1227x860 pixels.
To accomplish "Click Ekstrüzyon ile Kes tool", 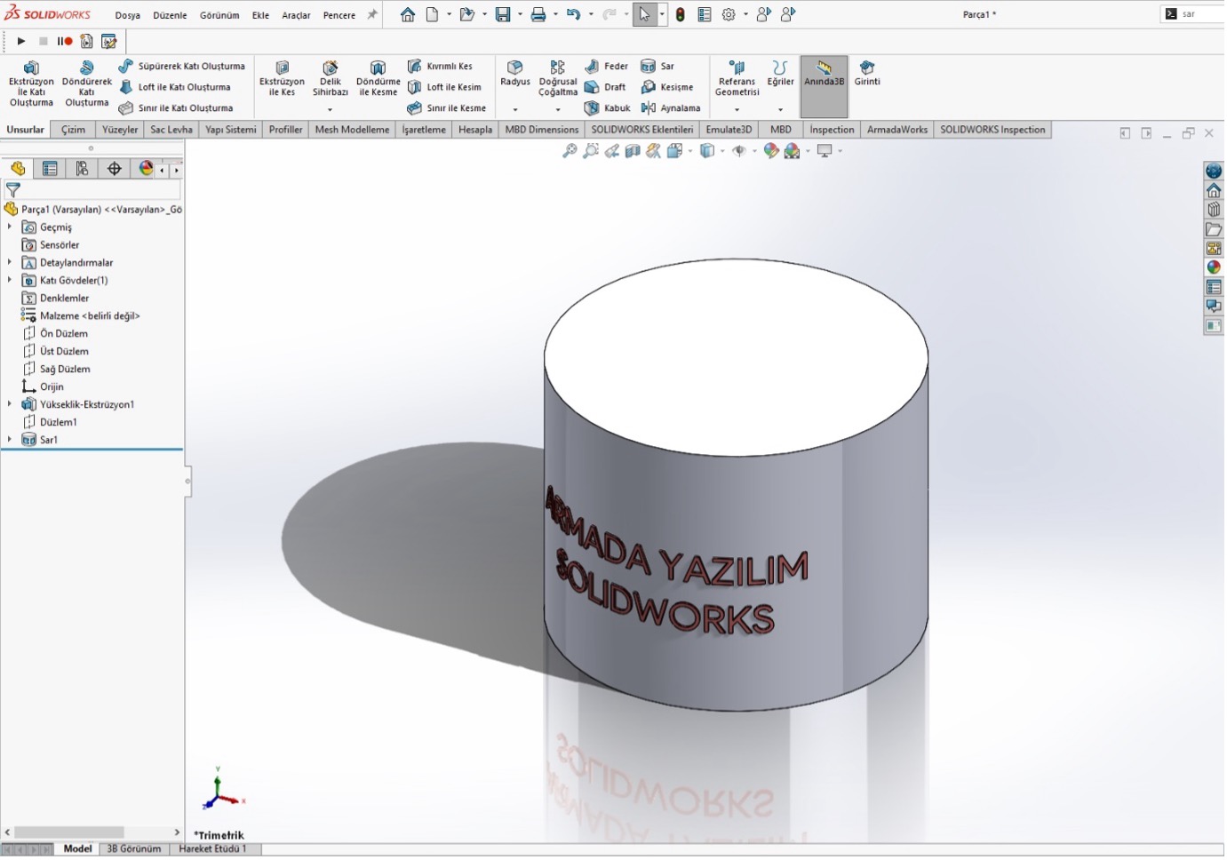I will [282, 79].
